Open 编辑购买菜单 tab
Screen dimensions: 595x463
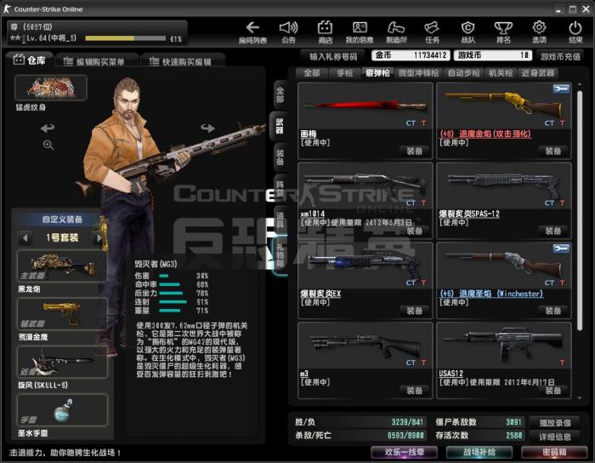point(96,61)
